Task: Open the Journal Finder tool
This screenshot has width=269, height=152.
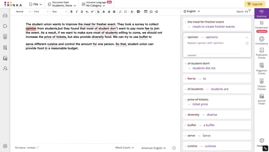Action: 262,99
